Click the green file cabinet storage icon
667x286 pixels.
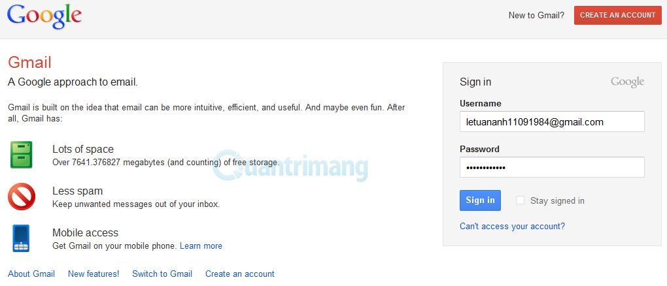coord(22,155)
